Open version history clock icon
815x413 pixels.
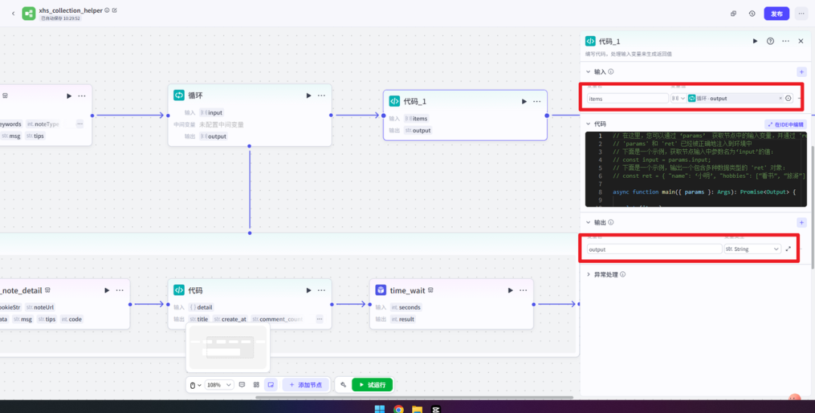click(x=752, y=14)
